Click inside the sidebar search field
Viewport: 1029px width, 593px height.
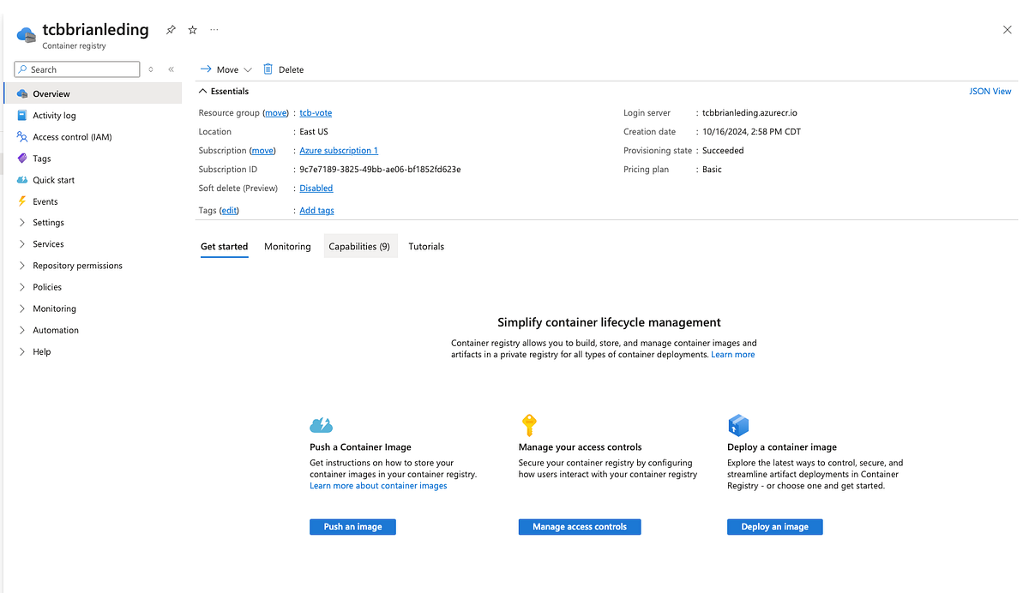click(x=76, y=69)
